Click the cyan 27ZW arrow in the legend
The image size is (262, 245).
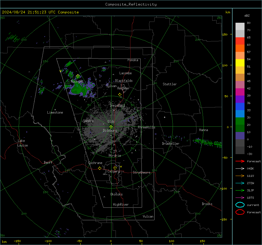(x=240, y=183)
